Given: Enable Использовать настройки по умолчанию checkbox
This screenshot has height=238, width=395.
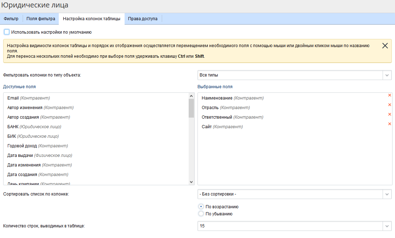Looking at the screenshot, I should pyautogui.click(x=7, y=32).
